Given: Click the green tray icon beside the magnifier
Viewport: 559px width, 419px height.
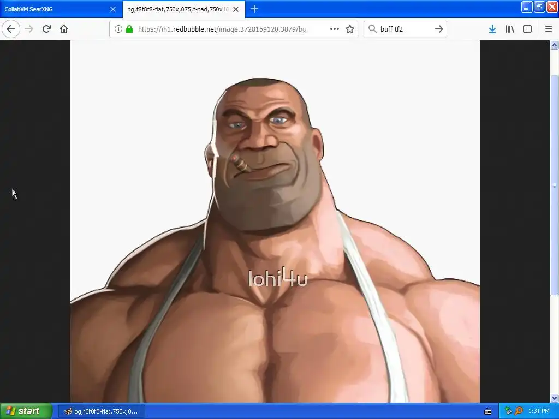Looking at the screenshot, I should [x=508, y=411].
